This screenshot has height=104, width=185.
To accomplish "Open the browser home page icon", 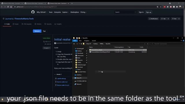I will [x=11, y=7].
